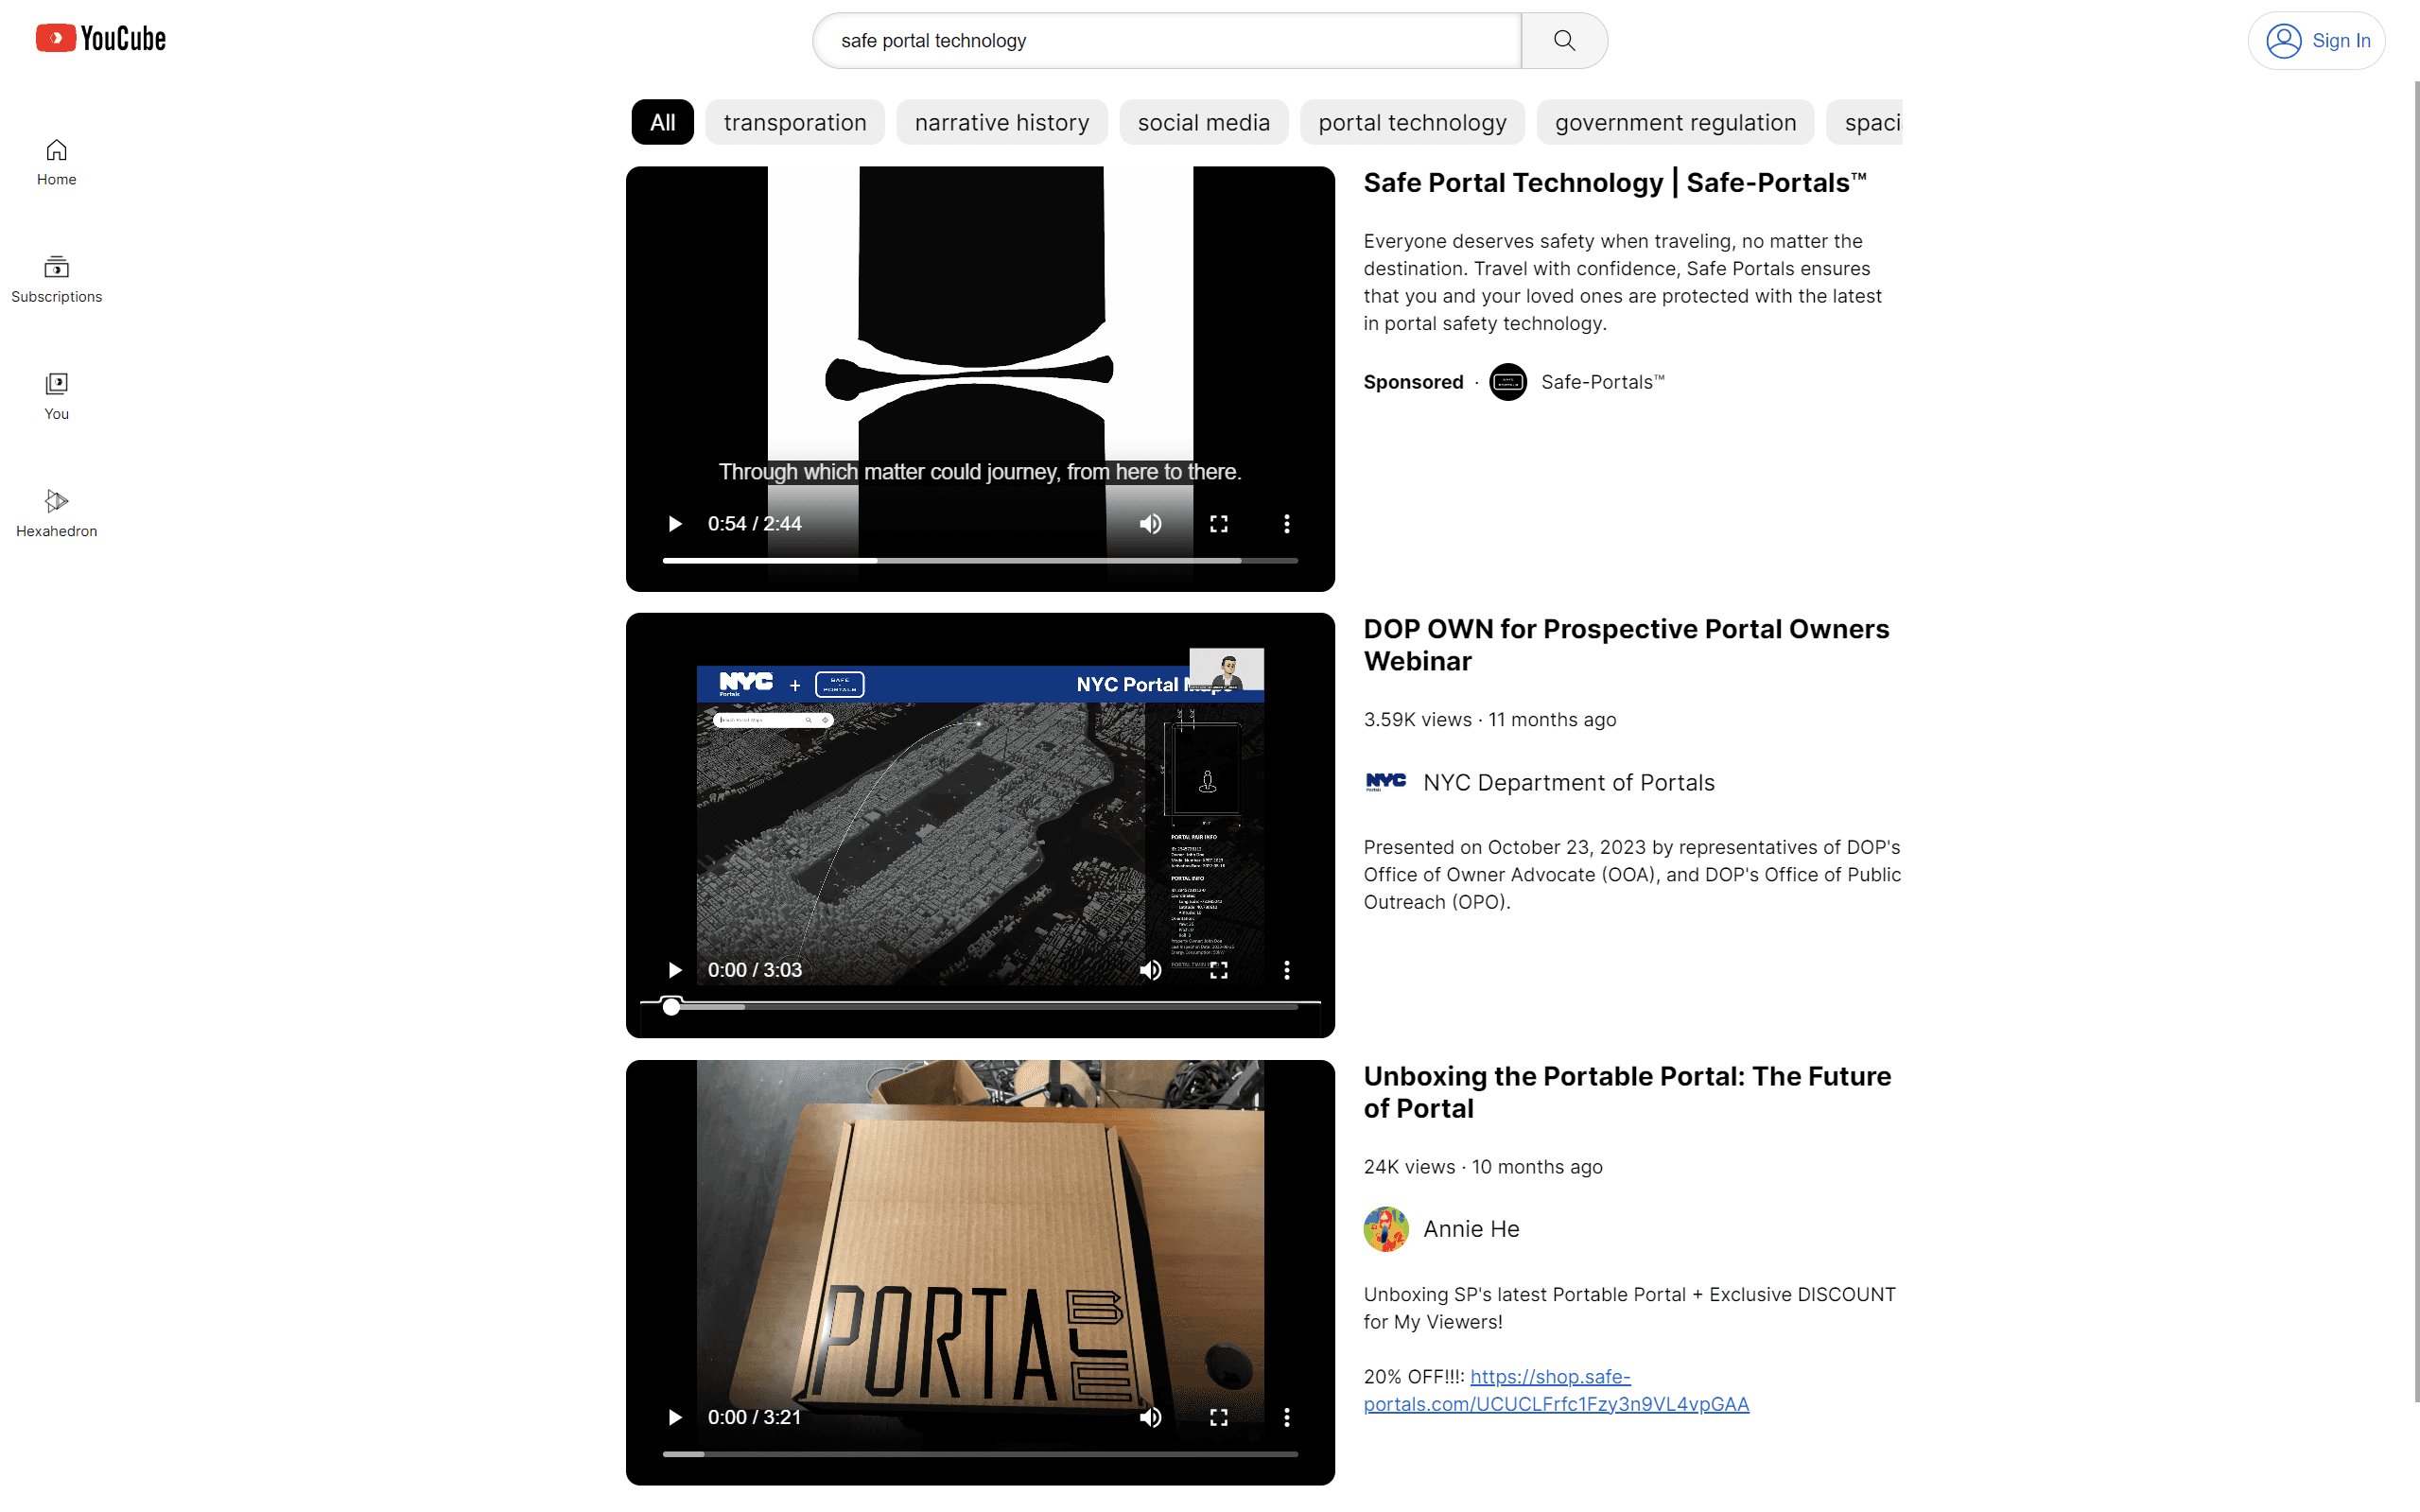Open Safe-Portals discount link
This screenshot has width=2420, height=1512.
click(x=1556, y=1390)
